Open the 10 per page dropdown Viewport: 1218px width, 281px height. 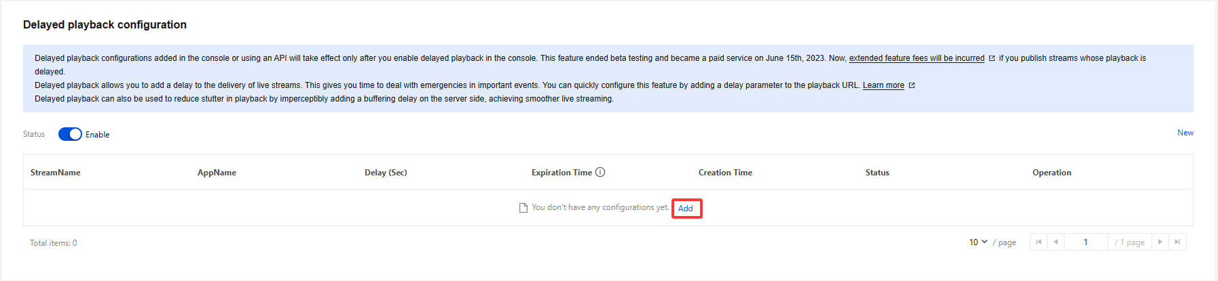[978, 242]
